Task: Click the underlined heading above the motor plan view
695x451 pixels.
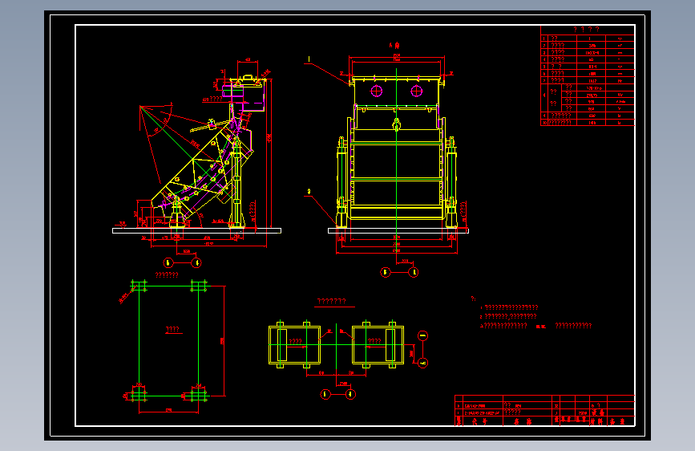Action: [332, 301]
